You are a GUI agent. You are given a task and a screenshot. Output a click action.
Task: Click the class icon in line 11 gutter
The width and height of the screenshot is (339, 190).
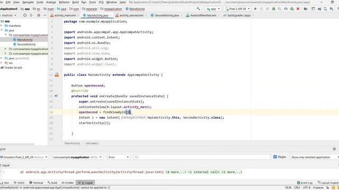coord(57,75)
